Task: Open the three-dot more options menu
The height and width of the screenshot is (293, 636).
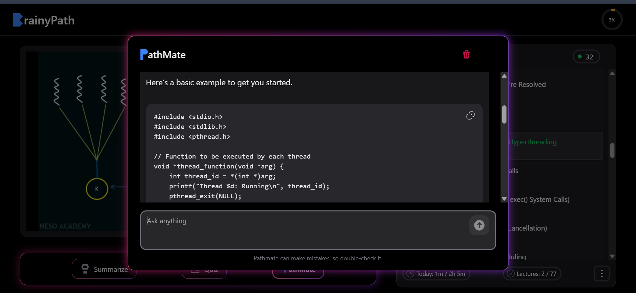Action: [x=602, y=274]
